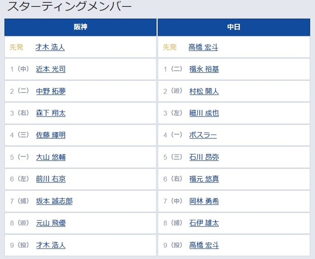
Task: Click catcher 石伊 雄太
Action: tap(204, 223)
